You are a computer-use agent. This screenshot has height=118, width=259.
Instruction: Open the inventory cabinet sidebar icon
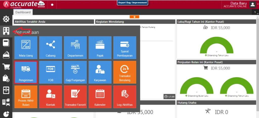click(6, 90)
